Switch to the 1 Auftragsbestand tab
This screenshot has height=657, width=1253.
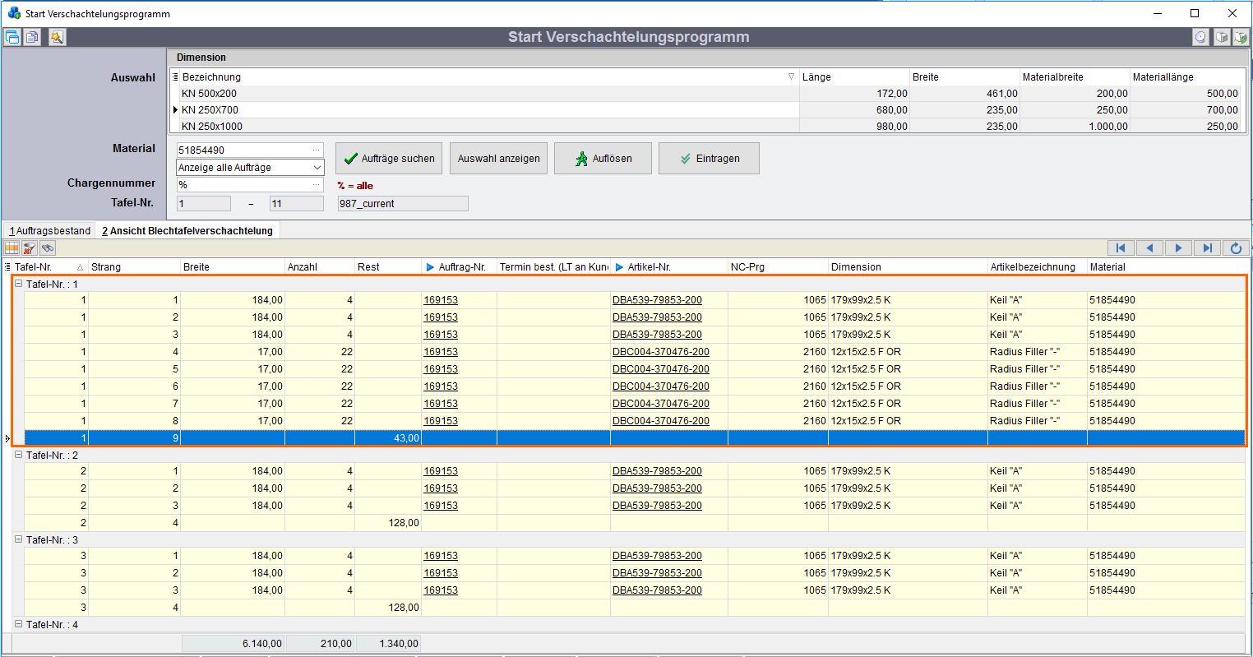[x=49, y=231]
